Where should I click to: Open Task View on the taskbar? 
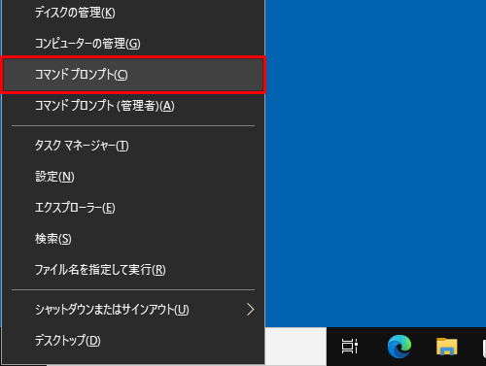tap(350, 347)
